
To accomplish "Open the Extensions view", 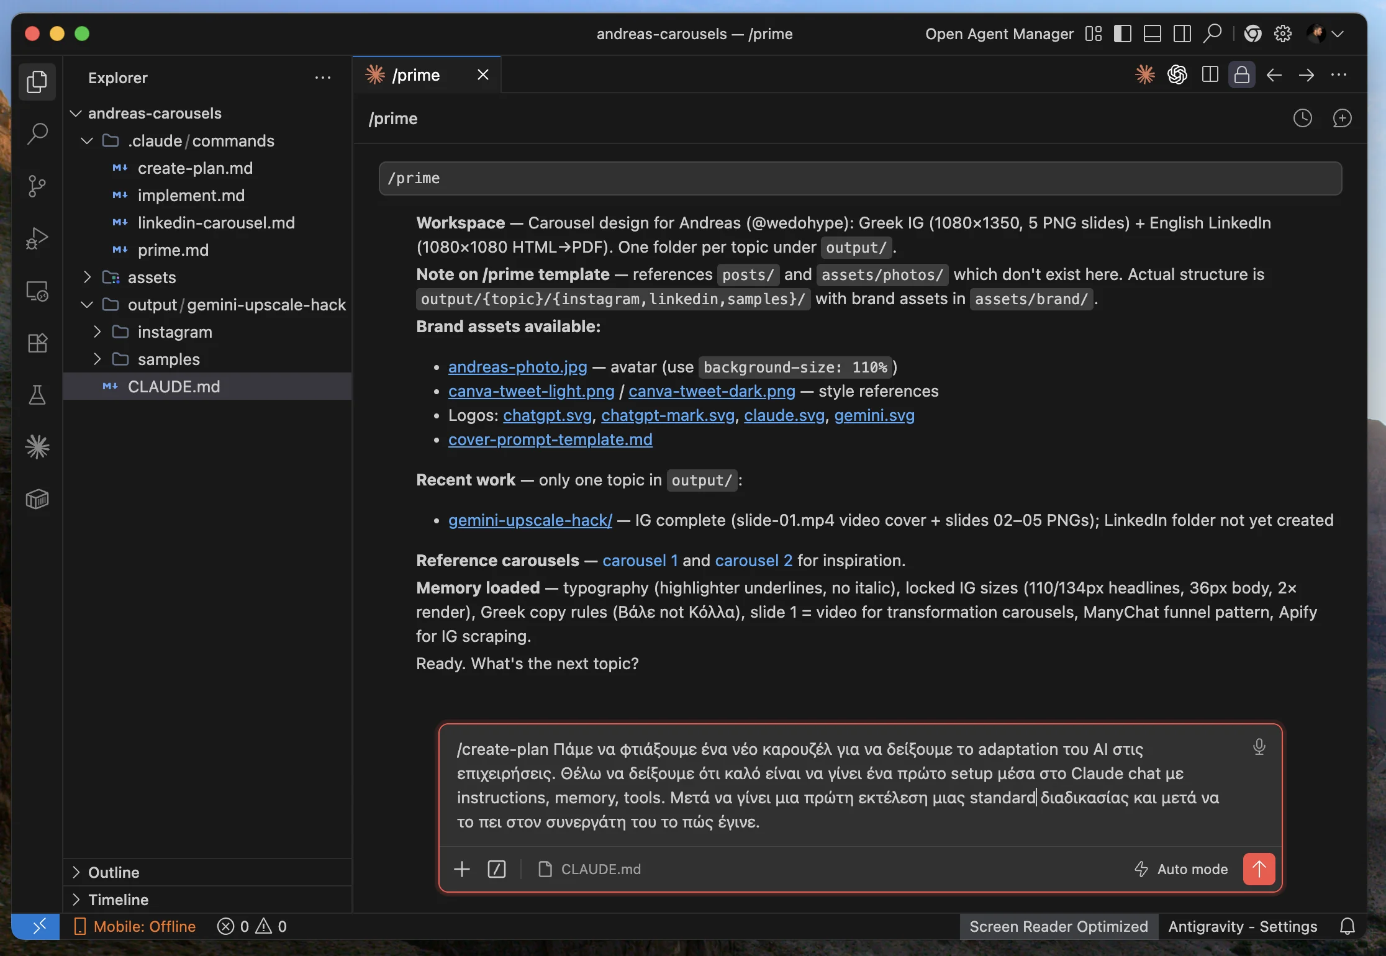I will click(x=37, y=343).
